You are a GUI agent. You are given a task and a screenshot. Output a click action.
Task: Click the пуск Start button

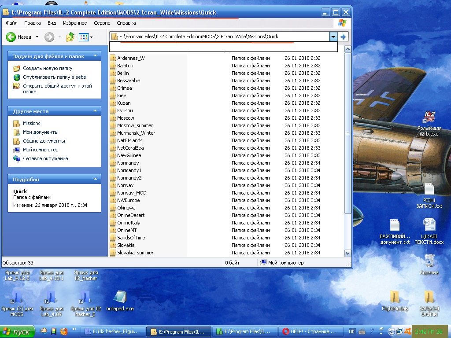click(x=17, y=332)
